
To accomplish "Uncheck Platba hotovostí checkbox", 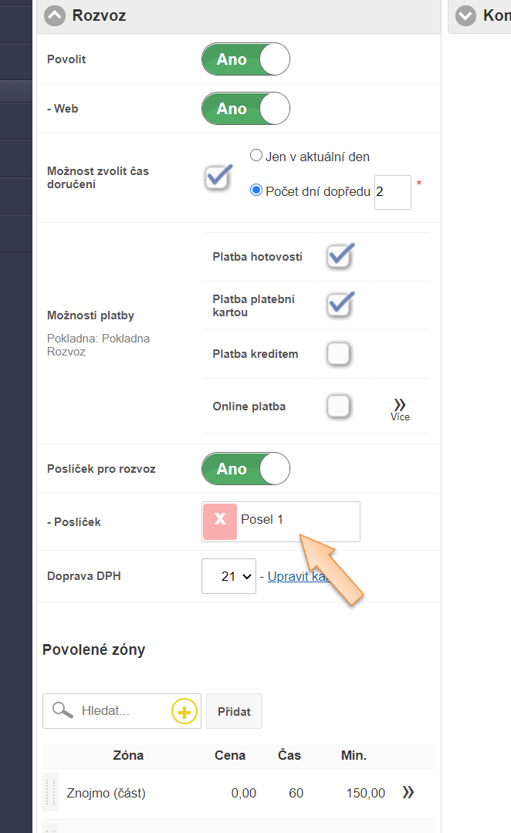I will click(340, 257).
